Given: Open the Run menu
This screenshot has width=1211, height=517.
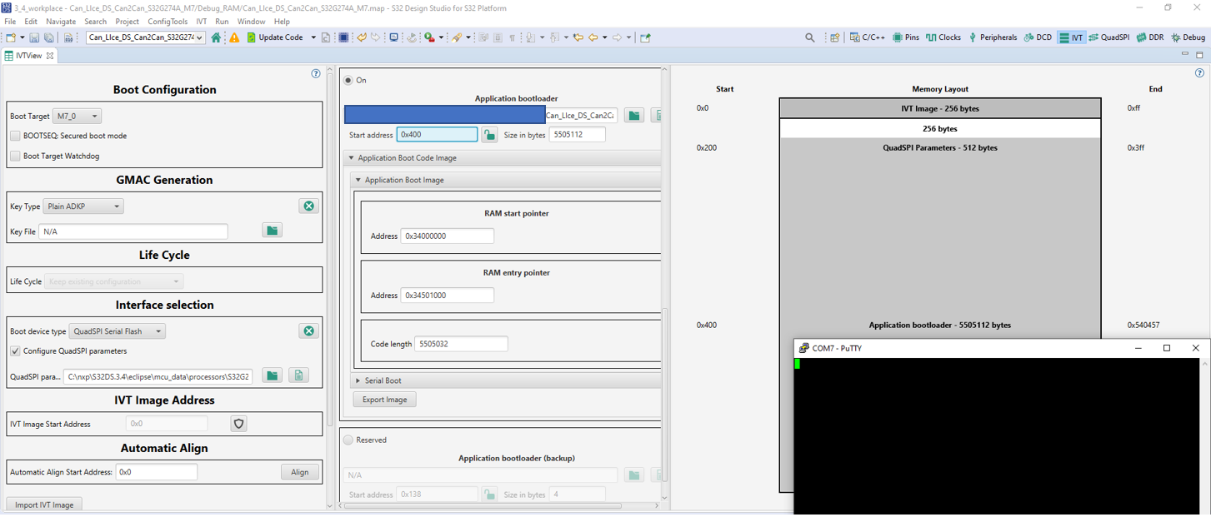Looking at the screenshot, I should coord(222,22).
